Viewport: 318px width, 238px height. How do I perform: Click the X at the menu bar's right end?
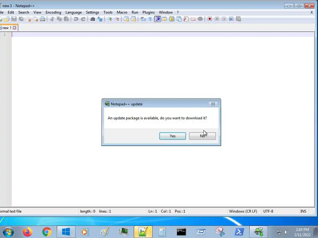(x=312, y=12)
